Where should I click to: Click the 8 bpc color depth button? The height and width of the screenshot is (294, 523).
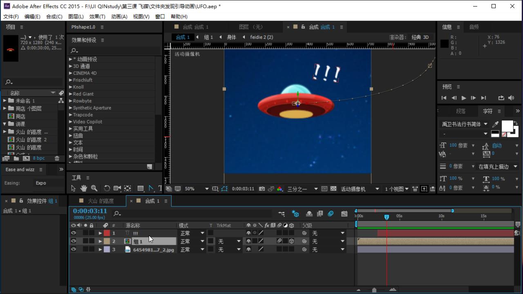point(39,158)
